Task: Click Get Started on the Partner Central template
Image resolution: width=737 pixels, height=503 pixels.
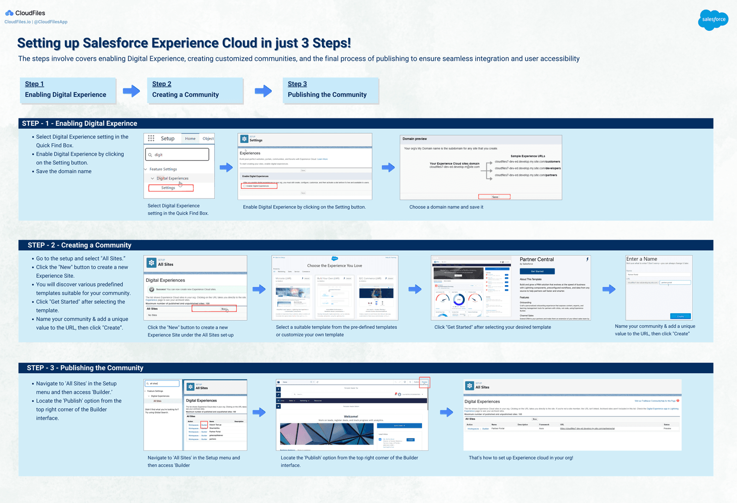Action: (538, 271)
